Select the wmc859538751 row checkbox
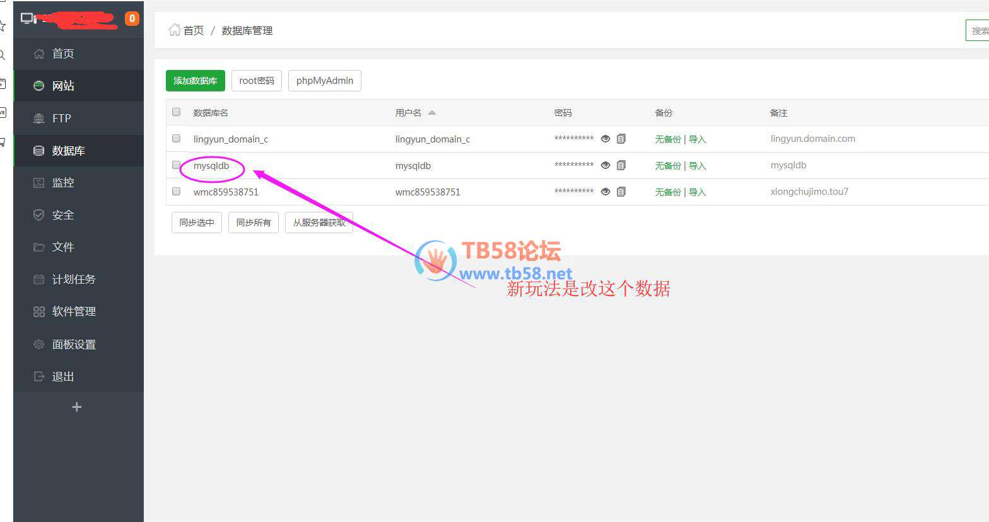Screen dimensions: 989x522 177,192
